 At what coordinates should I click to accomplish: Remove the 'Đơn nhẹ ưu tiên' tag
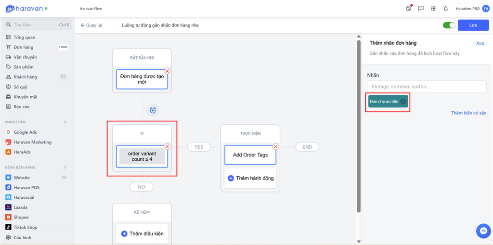[403, 102]
